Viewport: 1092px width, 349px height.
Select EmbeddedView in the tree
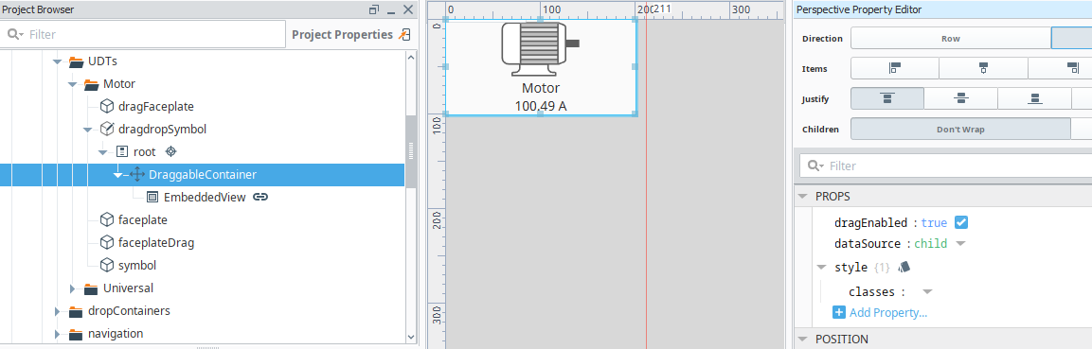pyautogui.click(x=205, y=198)
